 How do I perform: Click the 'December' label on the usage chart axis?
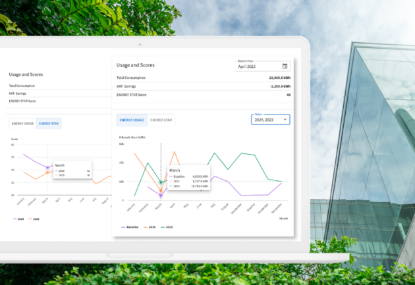point(277,208)
